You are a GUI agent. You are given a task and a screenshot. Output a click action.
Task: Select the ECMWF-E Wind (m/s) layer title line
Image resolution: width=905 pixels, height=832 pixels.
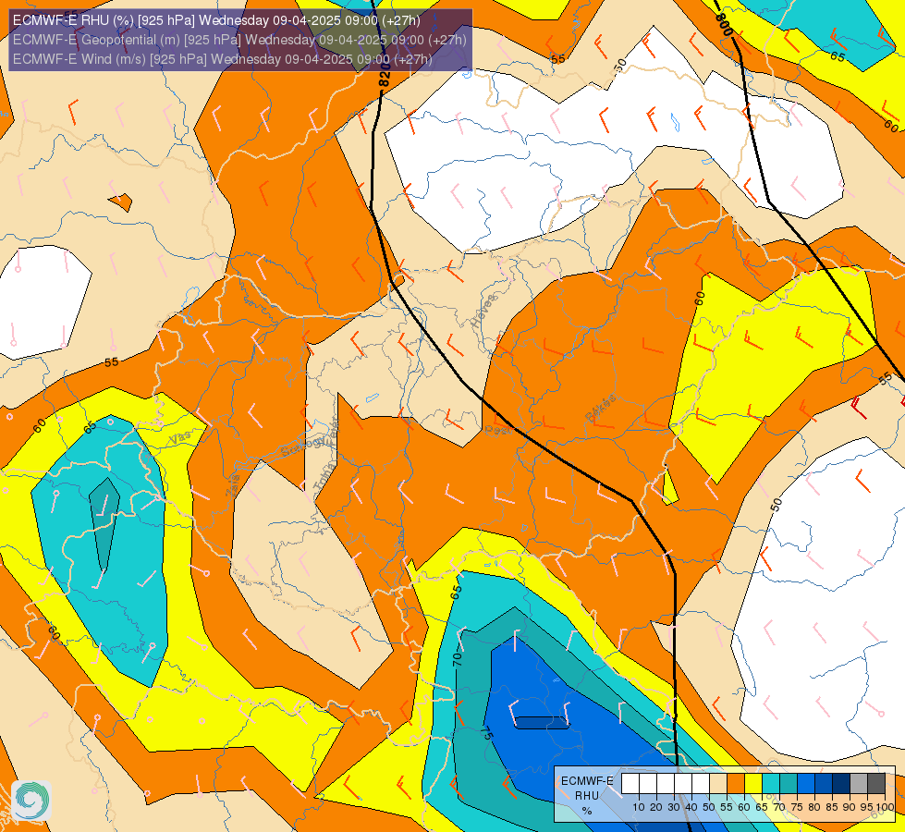pos(222,59)
